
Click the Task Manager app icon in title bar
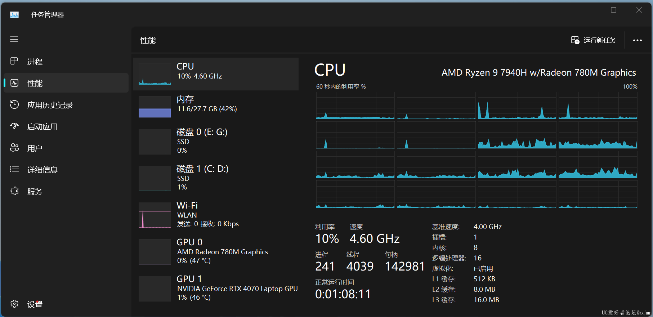(14, 15)
